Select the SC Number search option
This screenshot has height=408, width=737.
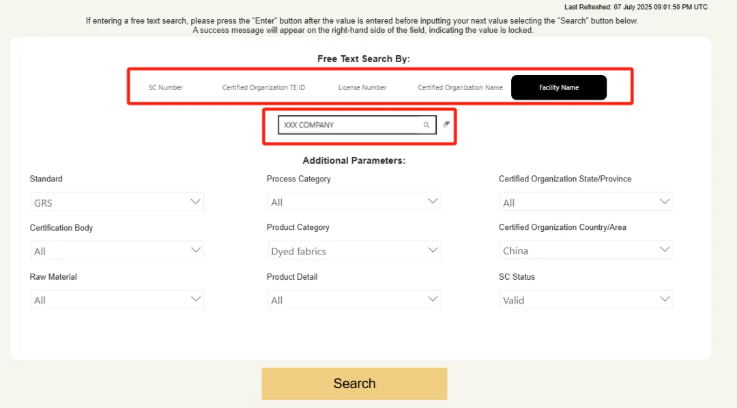[x=165, y=87]
